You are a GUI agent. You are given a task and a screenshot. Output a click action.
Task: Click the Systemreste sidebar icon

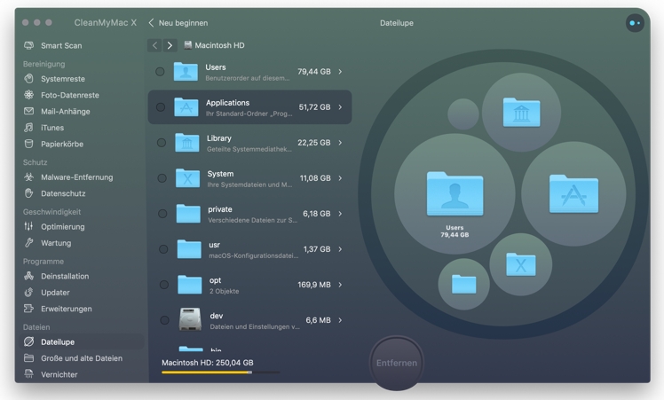click(x=29, y=79)
